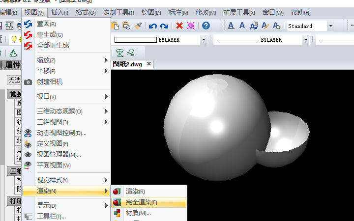This screenshot has height=221, width=354.
Task: Expand the 三维动态观察(O) submenu
Action: coord(66,111)
